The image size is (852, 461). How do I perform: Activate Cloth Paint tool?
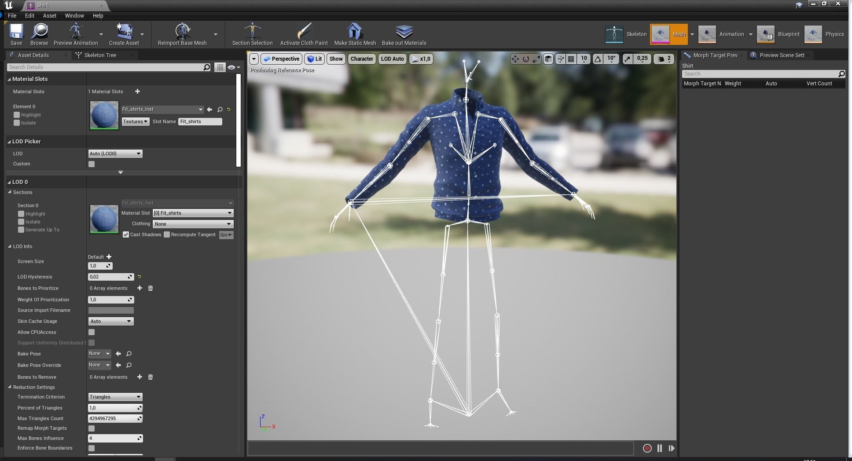coord(304,34)
